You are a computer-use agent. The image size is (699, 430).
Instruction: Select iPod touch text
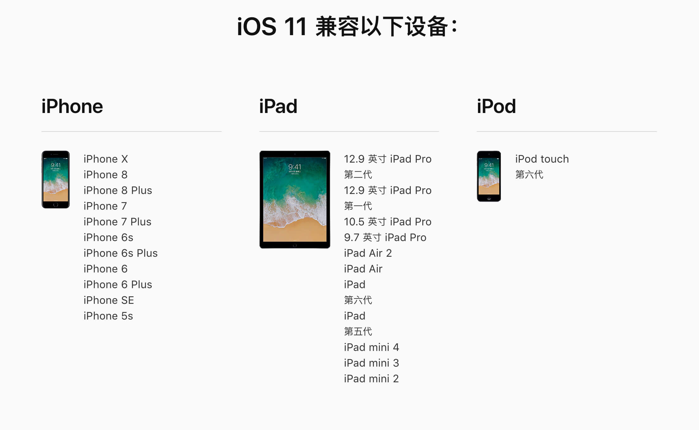point(542,159)
